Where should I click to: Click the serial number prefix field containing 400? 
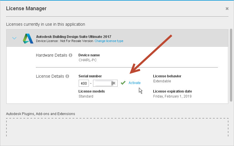point(84,83)
